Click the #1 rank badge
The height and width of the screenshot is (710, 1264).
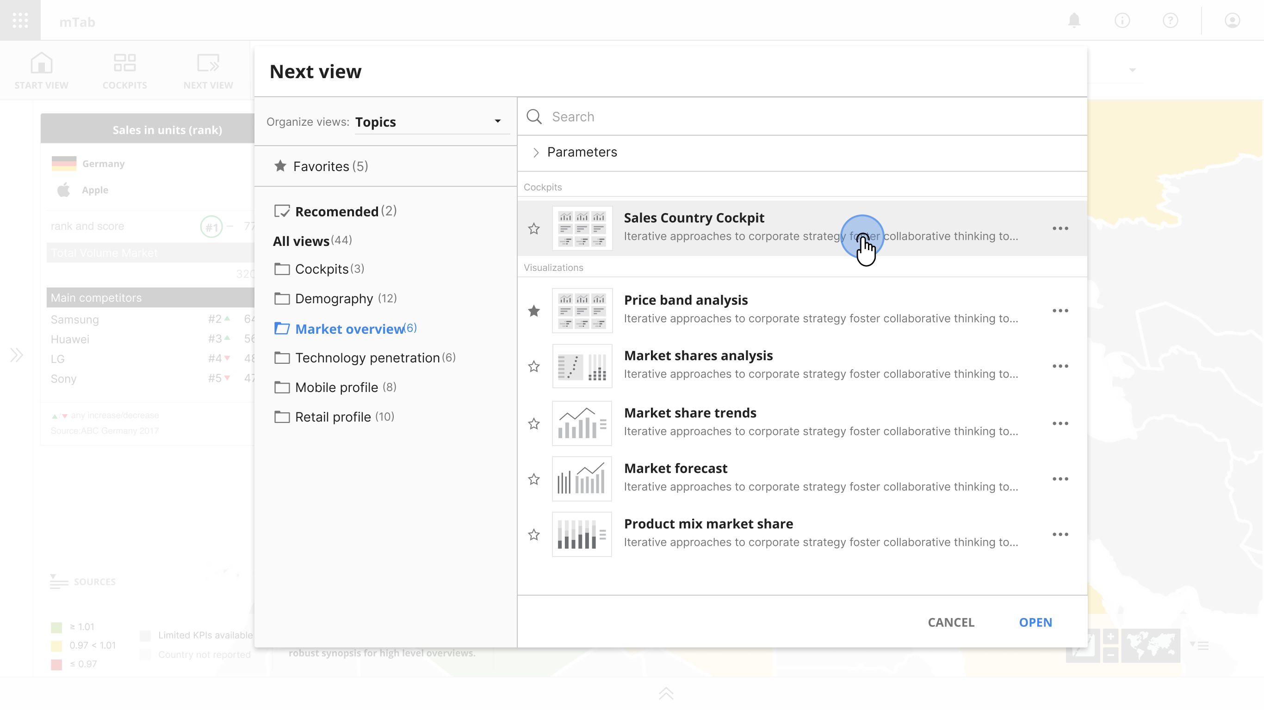(211, 226)
